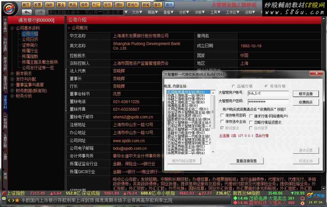The image size is (327, 207).
Task: Select the 传统行情 radio button
Action: pos(266,86)
